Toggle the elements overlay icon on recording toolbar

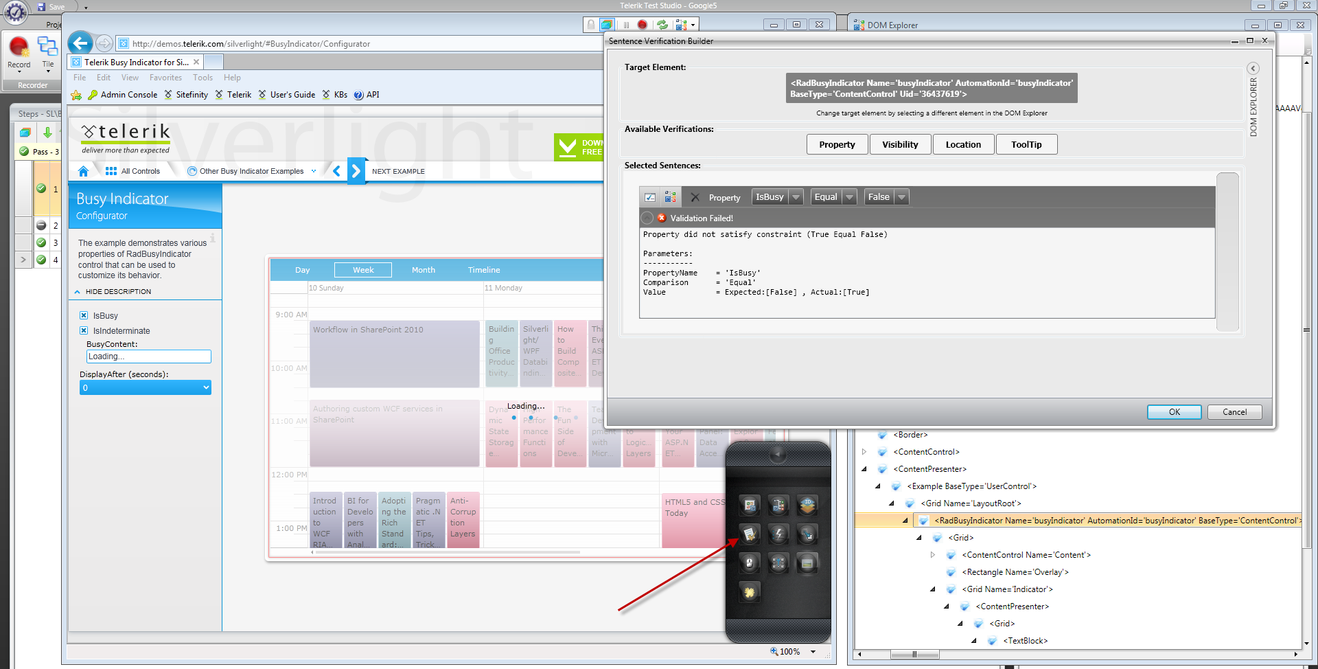pyautogui.click(x=607, y=25)
